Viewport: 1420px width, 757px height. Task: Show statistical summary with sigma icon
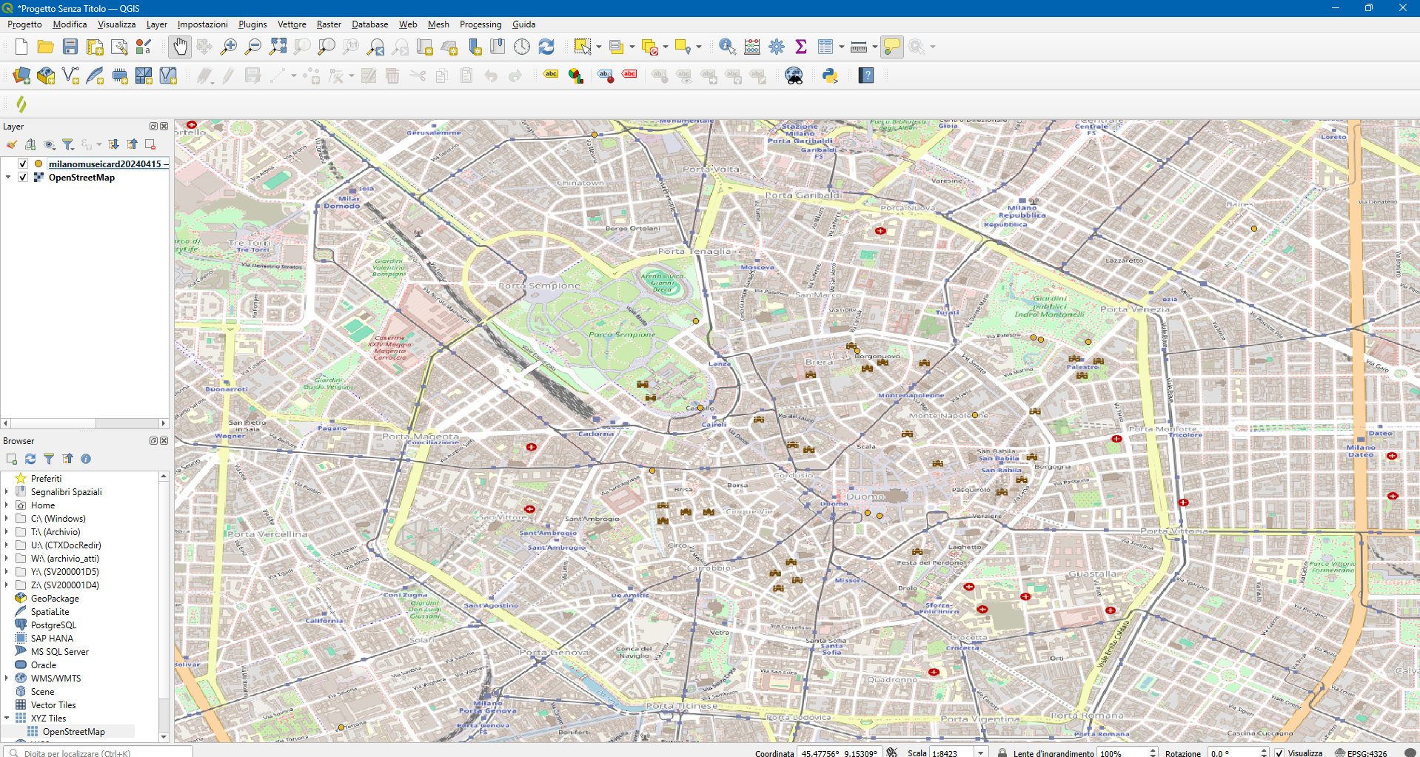800,47
